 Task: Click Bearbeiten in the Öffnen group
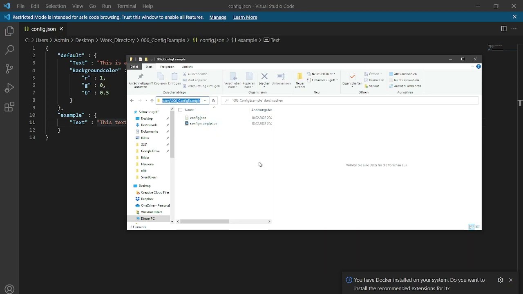tap(374, 80)
